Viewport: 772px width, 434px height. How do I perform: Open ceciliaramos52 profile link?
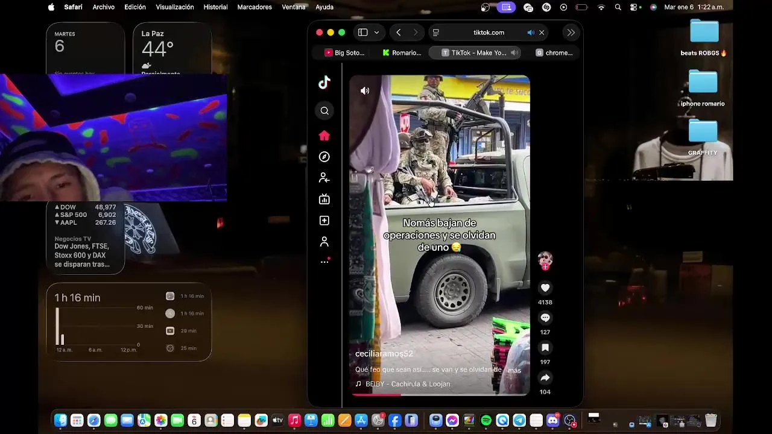[x=384, y=354]
